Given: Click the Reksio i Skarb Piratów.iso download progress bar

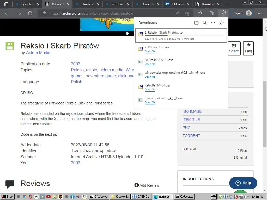Looking at the screenshot, I should (184, 35).
